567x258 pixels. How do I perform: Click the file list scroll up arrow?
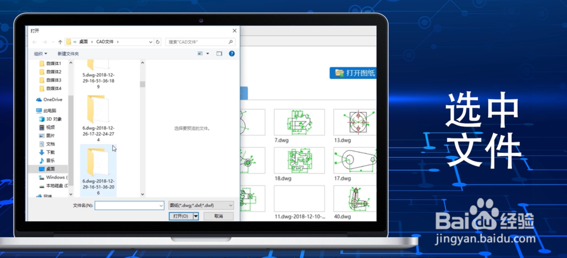(142, 62)
